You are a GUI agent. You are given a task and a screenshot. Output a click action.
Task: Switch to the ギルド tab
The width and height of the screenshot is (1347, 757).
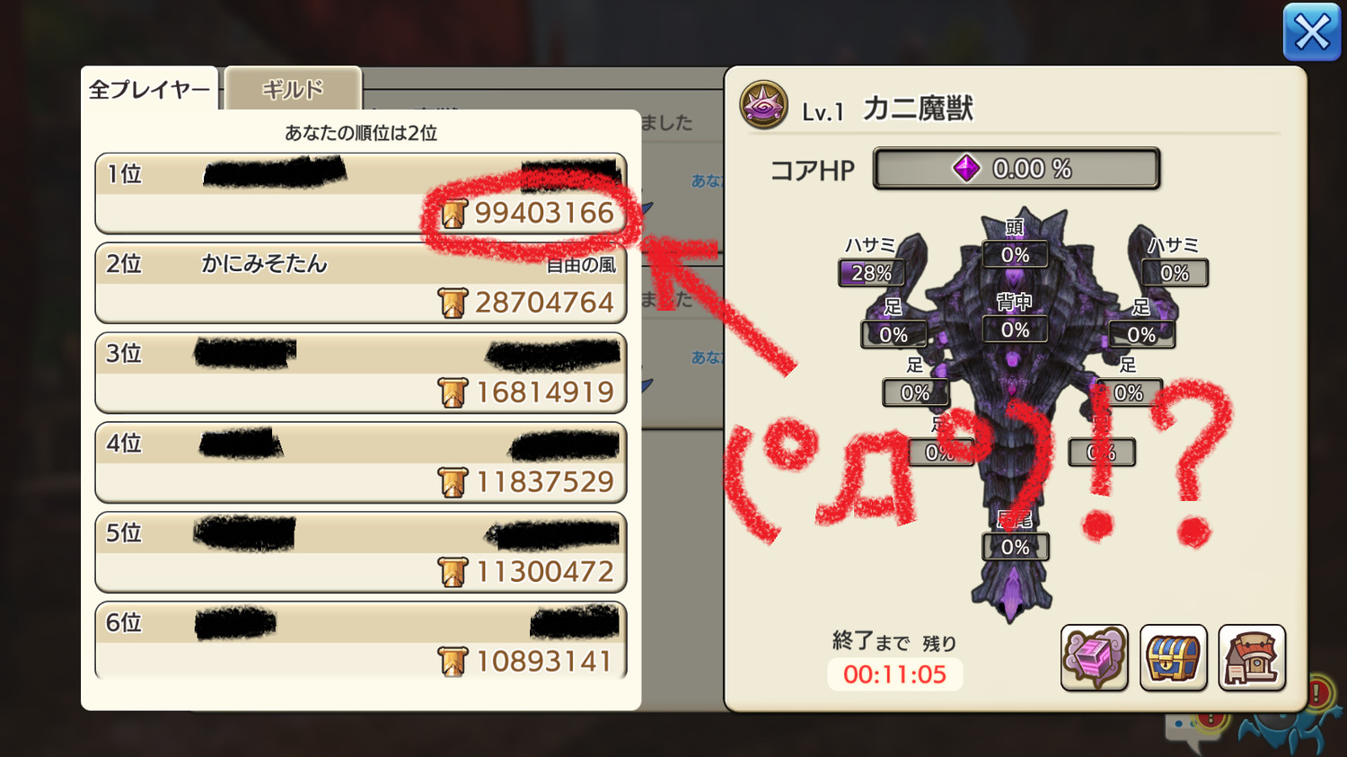293,89
